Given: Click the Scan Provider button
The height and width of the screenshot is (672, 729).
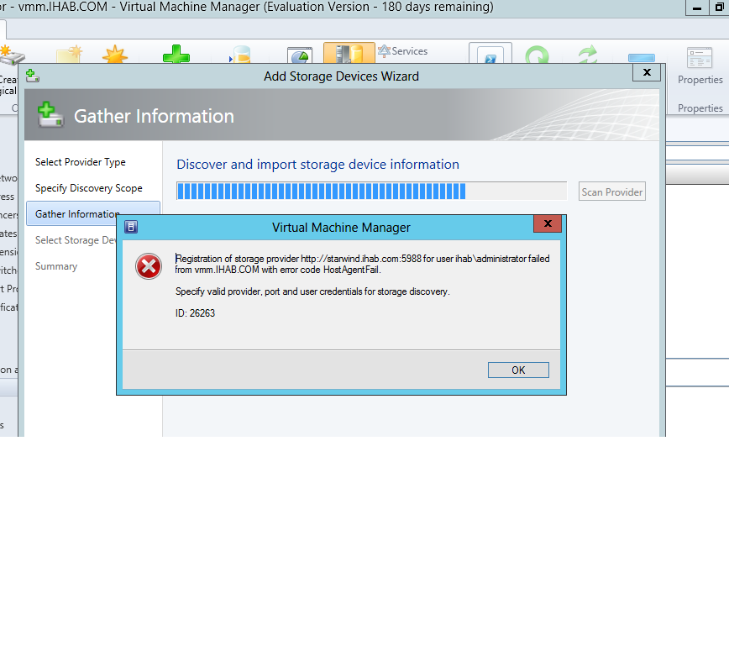Looking at the screenshot, I should click(611, 192).
